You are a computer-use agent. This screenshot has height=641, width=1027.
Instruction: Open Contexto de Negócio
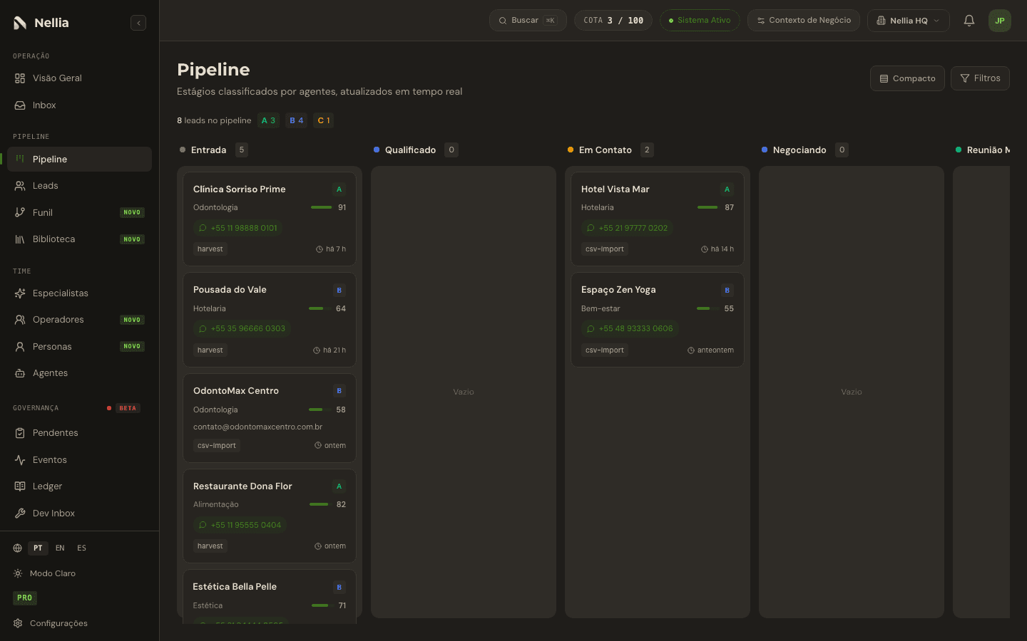pos(804,21)
